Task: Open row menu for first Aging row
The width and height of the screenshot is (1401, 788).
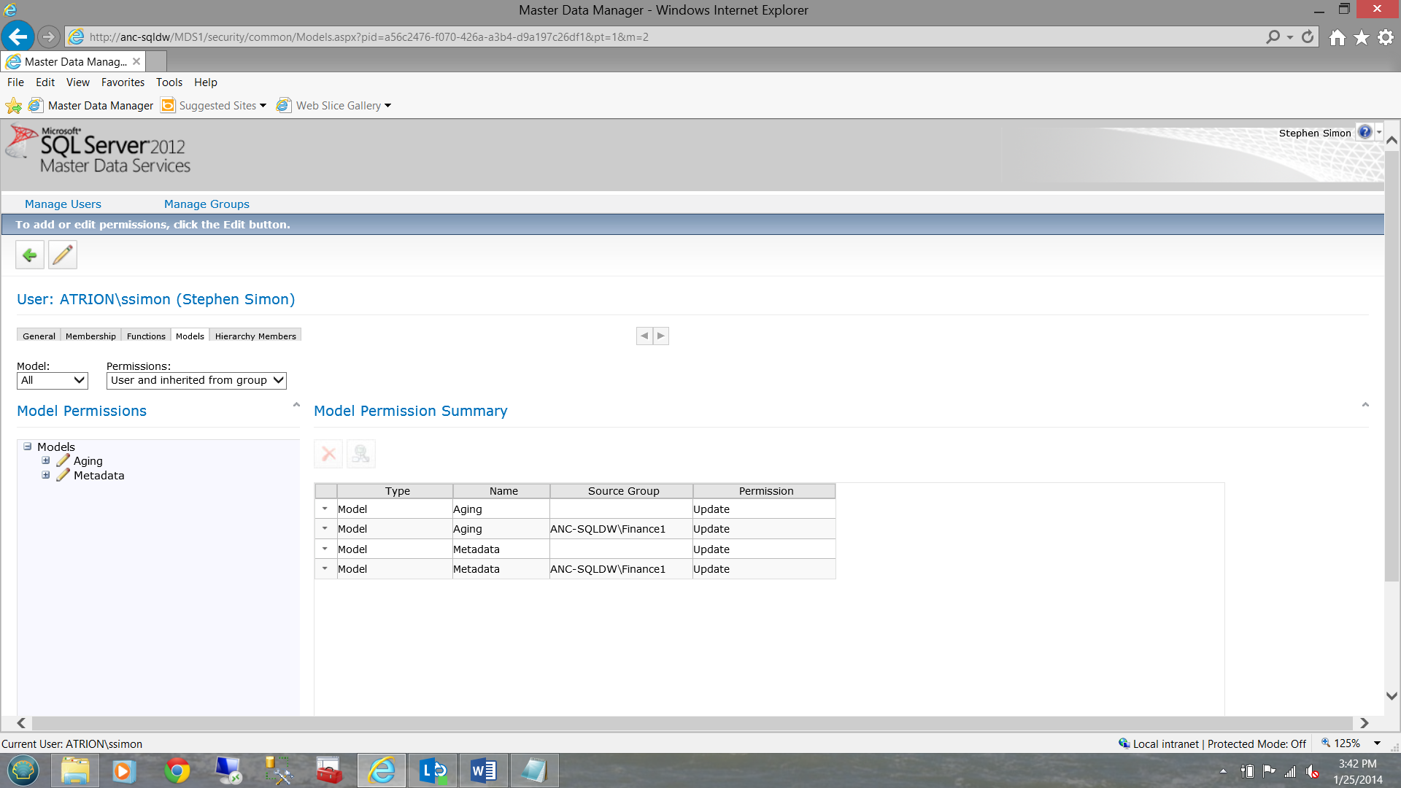Action: point(325,509)
